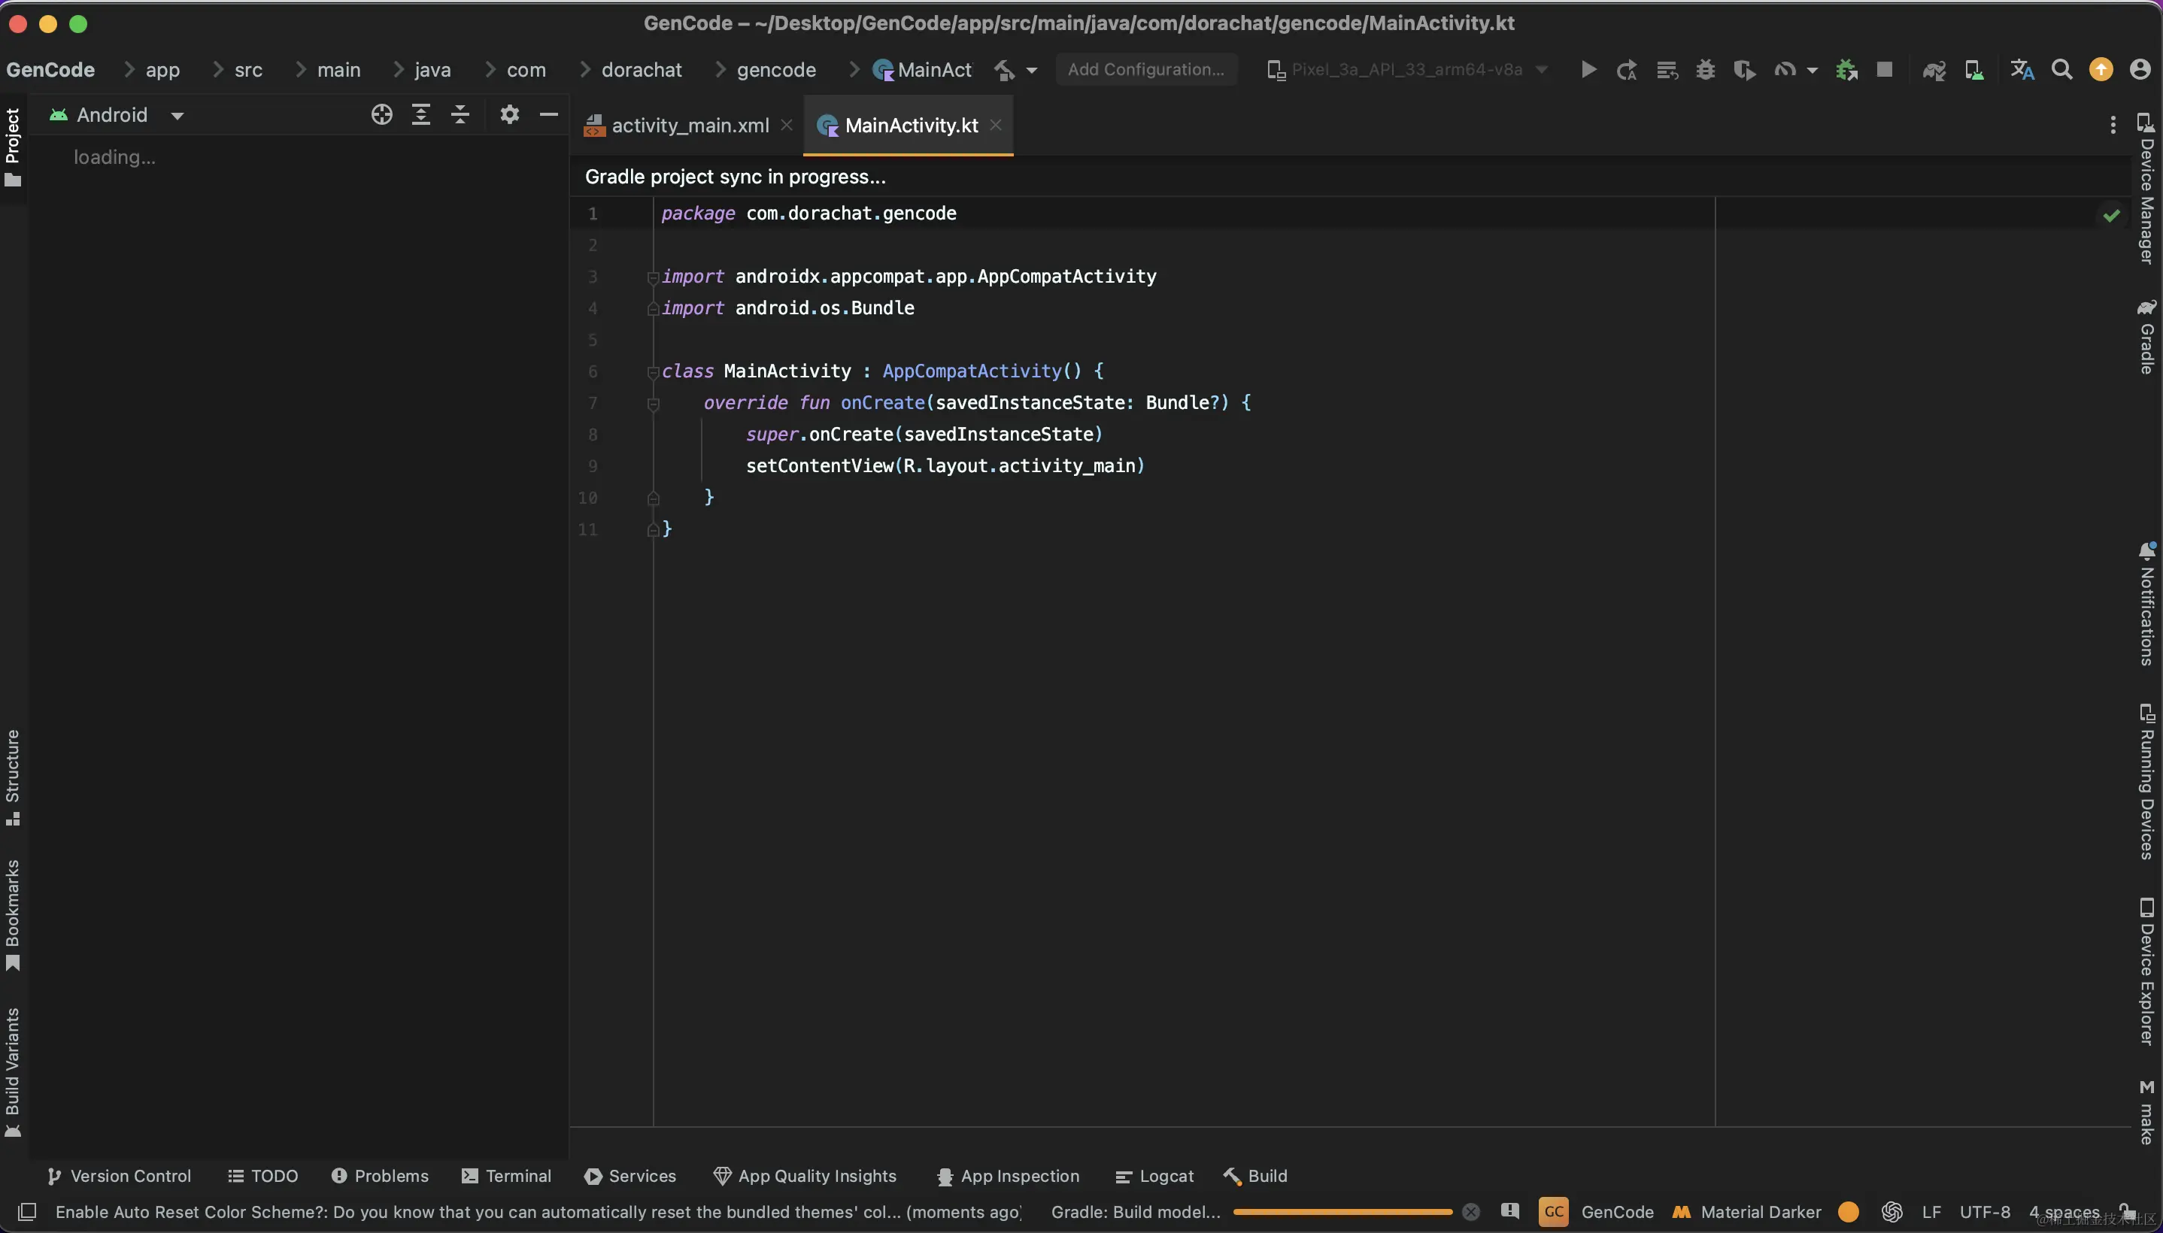Toggle the Structure tool window sidebar button
The width and height of the screenshot is (2163, 1233).
(13, 776)
